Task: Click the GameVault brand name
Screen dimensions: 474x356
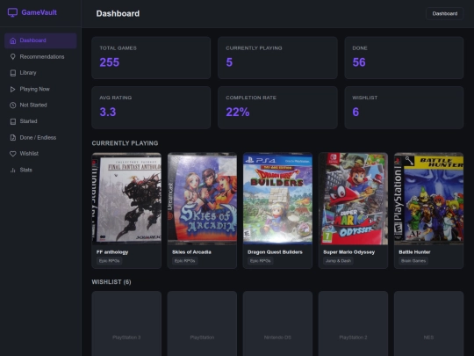Action: click(39, 12)
